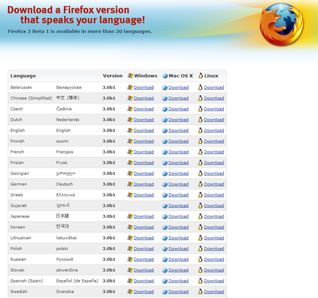Download Belarusian Firefox for Linux
The height and width of the screenshot is (298, 318).
(x=214, y=88)
